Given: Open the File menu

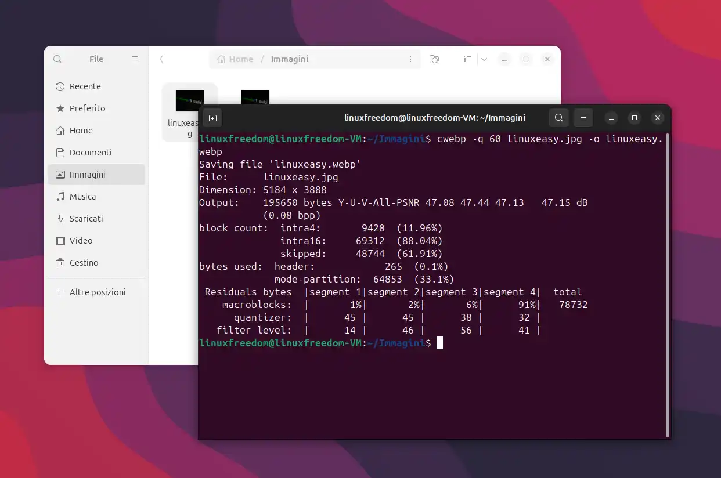Looking at the screenshot, I should pos(96,59).
